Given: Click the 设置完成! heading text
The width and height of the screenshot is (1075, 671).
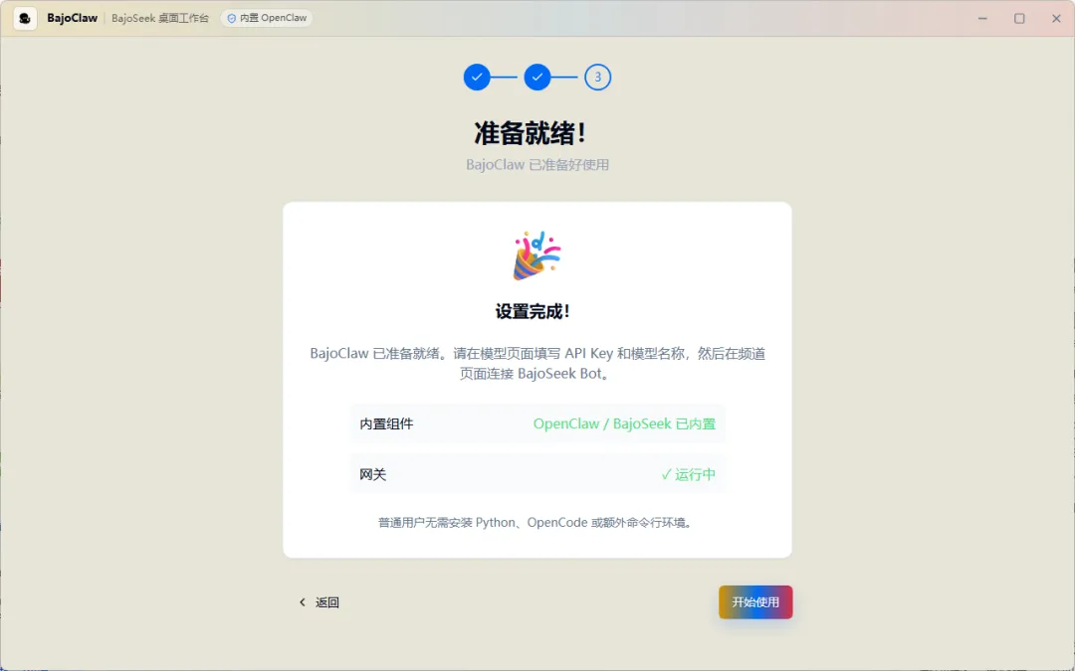Looking at the screenshot, I should 533,311.
